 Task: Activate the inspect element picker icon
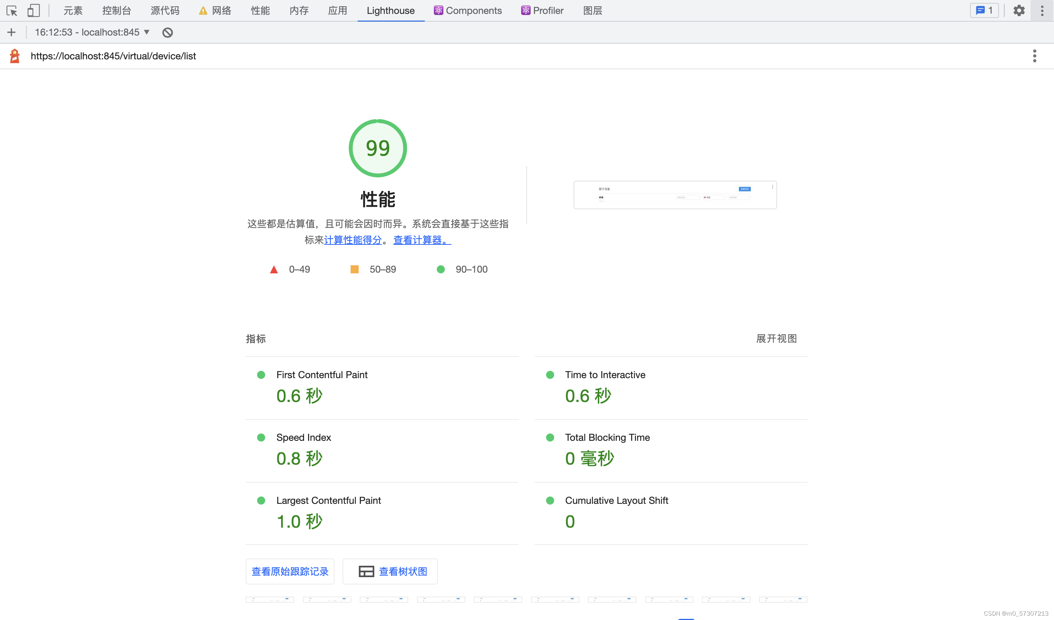tap(12, 11)
